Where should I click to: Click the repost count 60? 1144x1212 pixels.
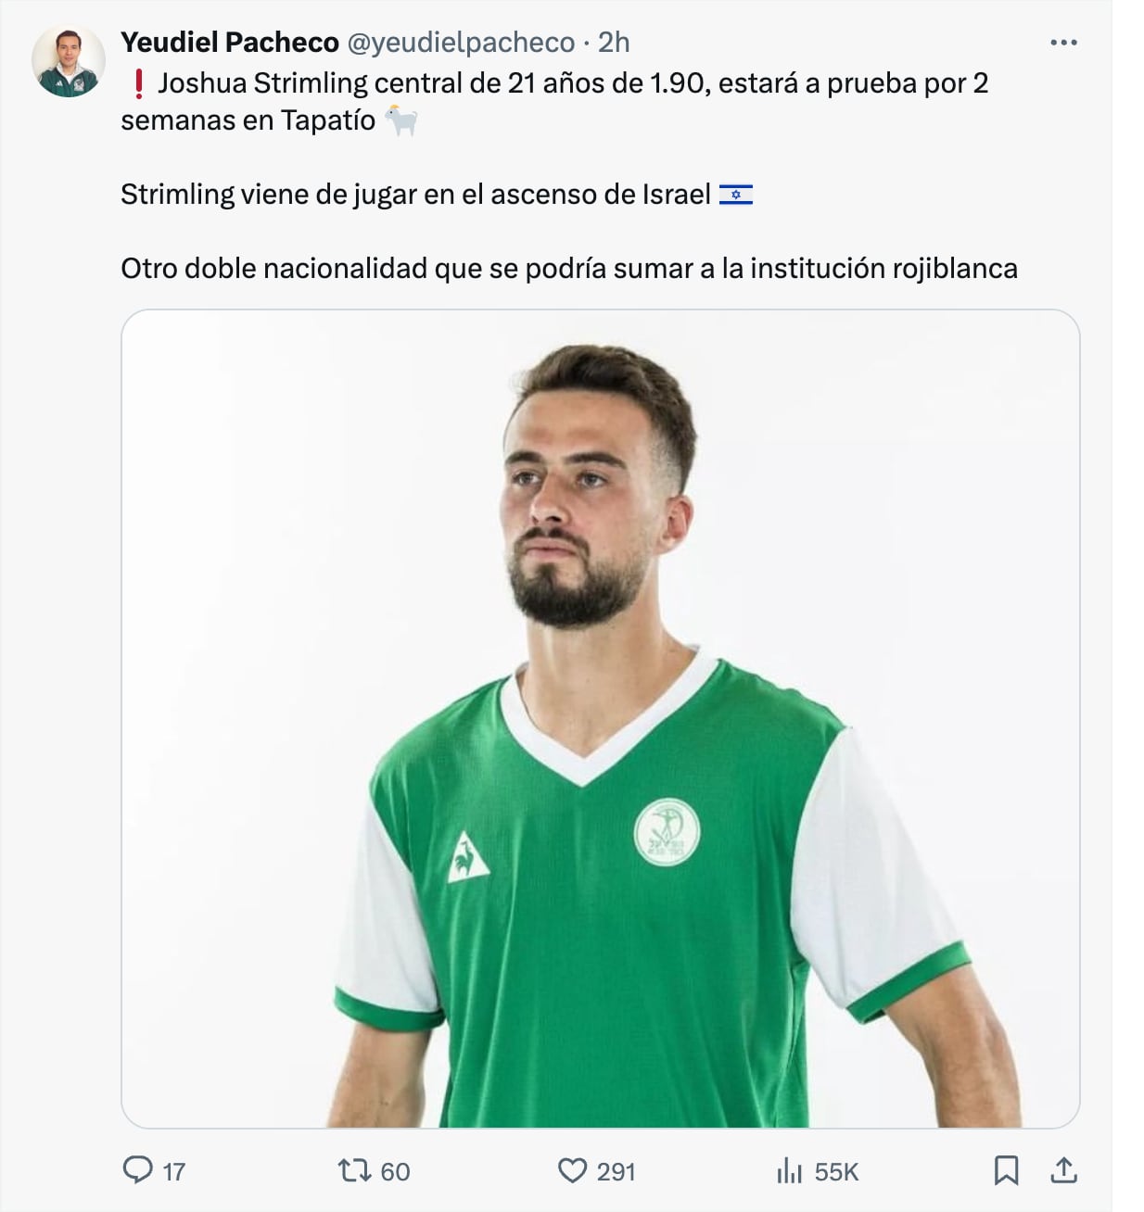coord(395,1172)
